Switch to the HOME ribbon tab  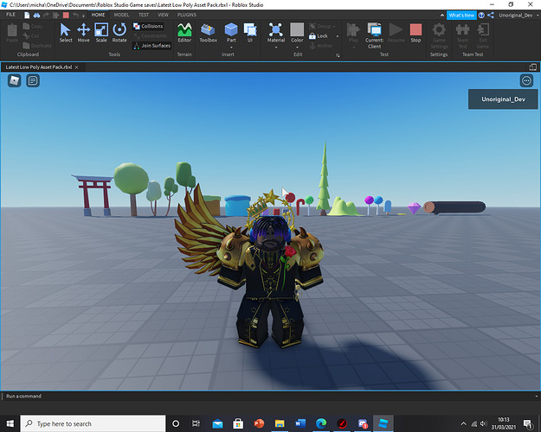pyautogui.click(x=98, y=15)
